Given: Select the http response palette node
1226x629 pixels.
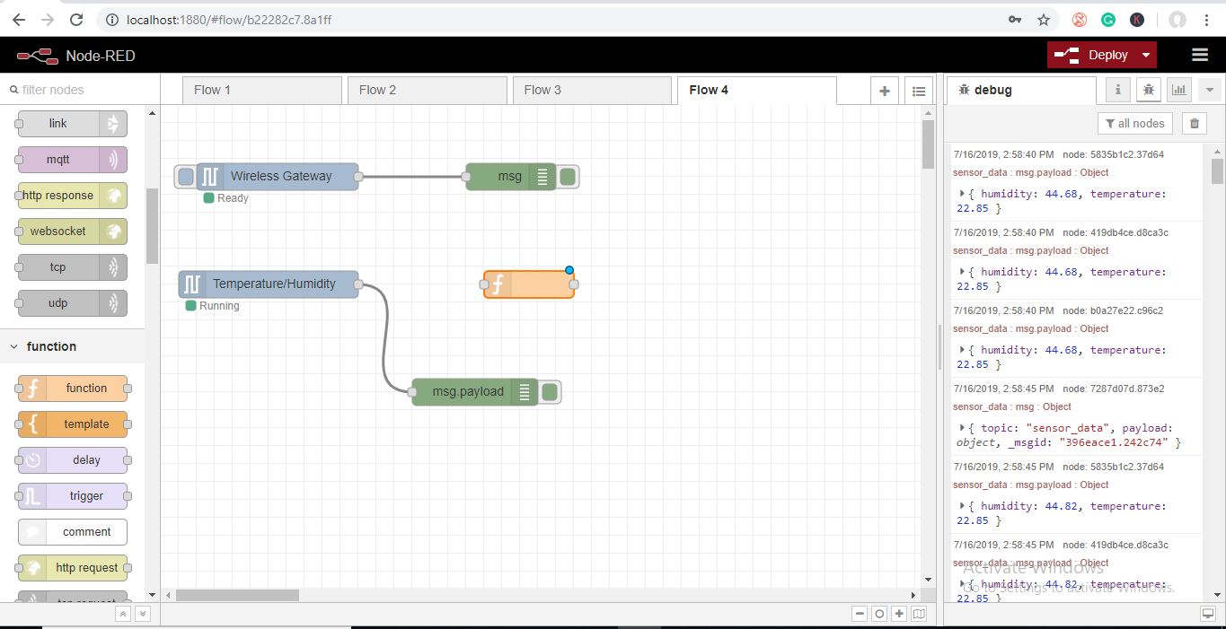Looking at the screenshot, I should [72, 196].
